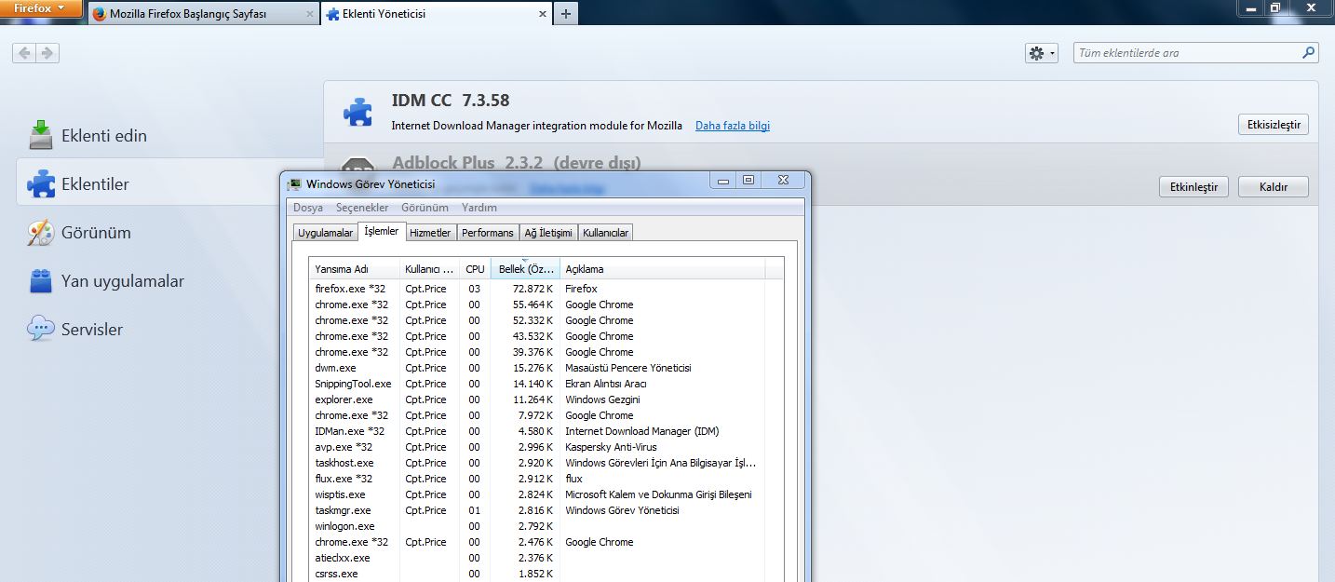Click Kaldır button for Adblock Plus
The image size is (1335, 582).
1273,187
